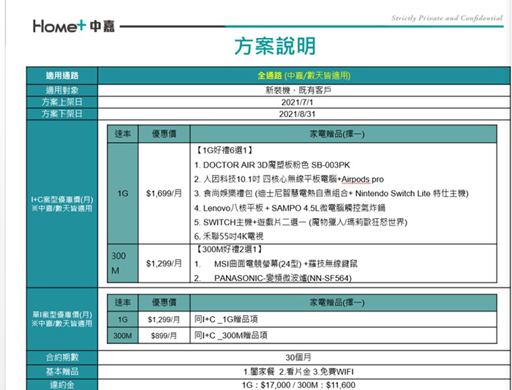The width and height of the screenshot is (512, 390).
Task: Click the 2021/7/1 date cell
Action: 304,102
